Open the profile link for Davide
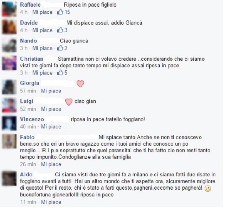225x208 pixels. (x=29, y=23)
